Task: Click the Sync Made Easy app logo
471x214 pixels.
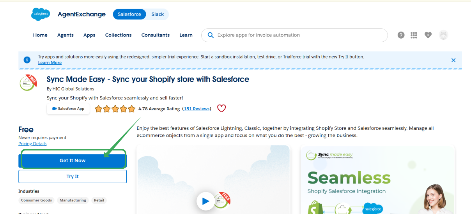Action: 28,83
